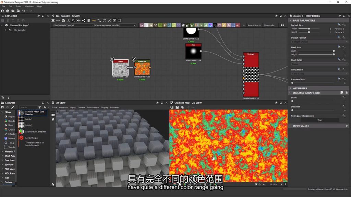This screenshot has height=197, width=351.
Task: Click the Input Values gear icon
Action: coord(347,126)
